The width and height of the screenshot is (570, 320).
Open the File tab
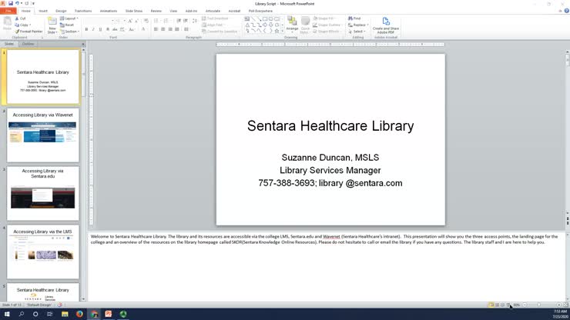(8, 11)
